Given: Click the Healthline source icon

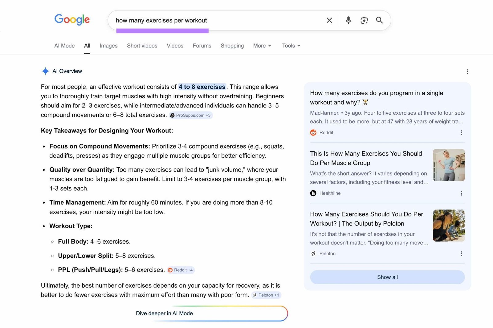Looking at the screenshot, I should pos(313,193).
